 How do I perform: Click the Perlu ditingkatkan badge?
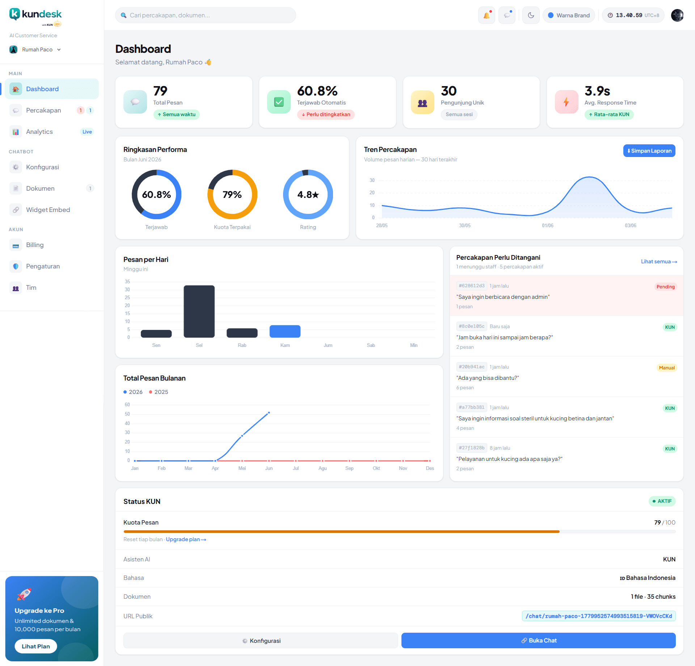pos(326,114)
